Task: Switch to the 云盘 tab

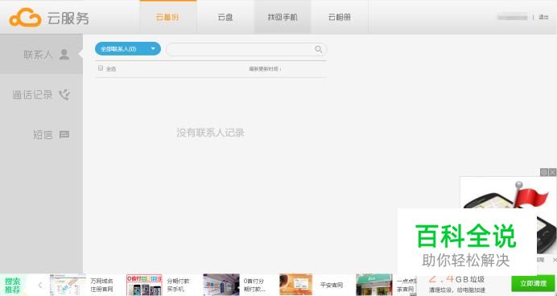Action: [225, 17]
